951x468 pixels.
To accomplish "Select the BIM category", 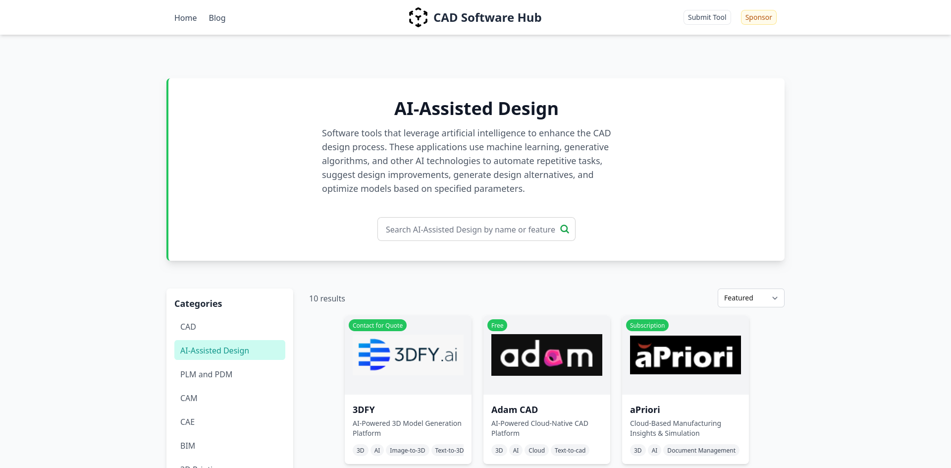I will point(230,446).
